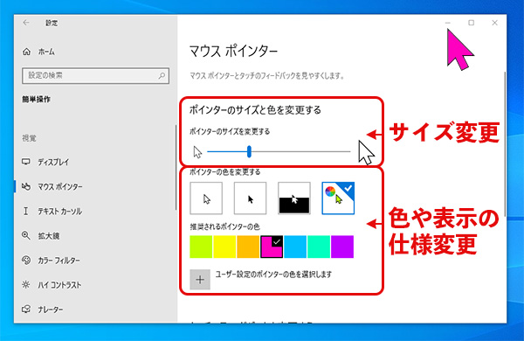Open the 拡大鏡 magnifier settings
The image size is (524, 341).
coord(48,235)
